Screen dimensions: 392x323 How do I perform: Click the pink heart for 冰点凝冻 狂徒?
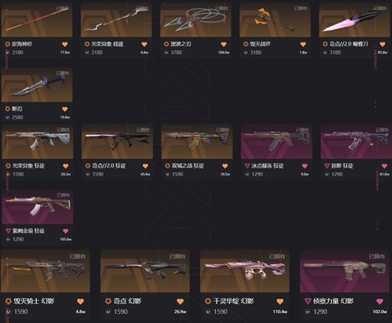click(304, 166)
